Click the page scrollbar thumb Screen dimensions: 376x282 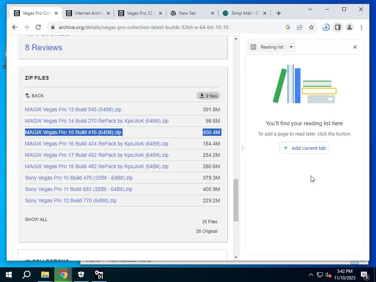[x=236, y=200]
